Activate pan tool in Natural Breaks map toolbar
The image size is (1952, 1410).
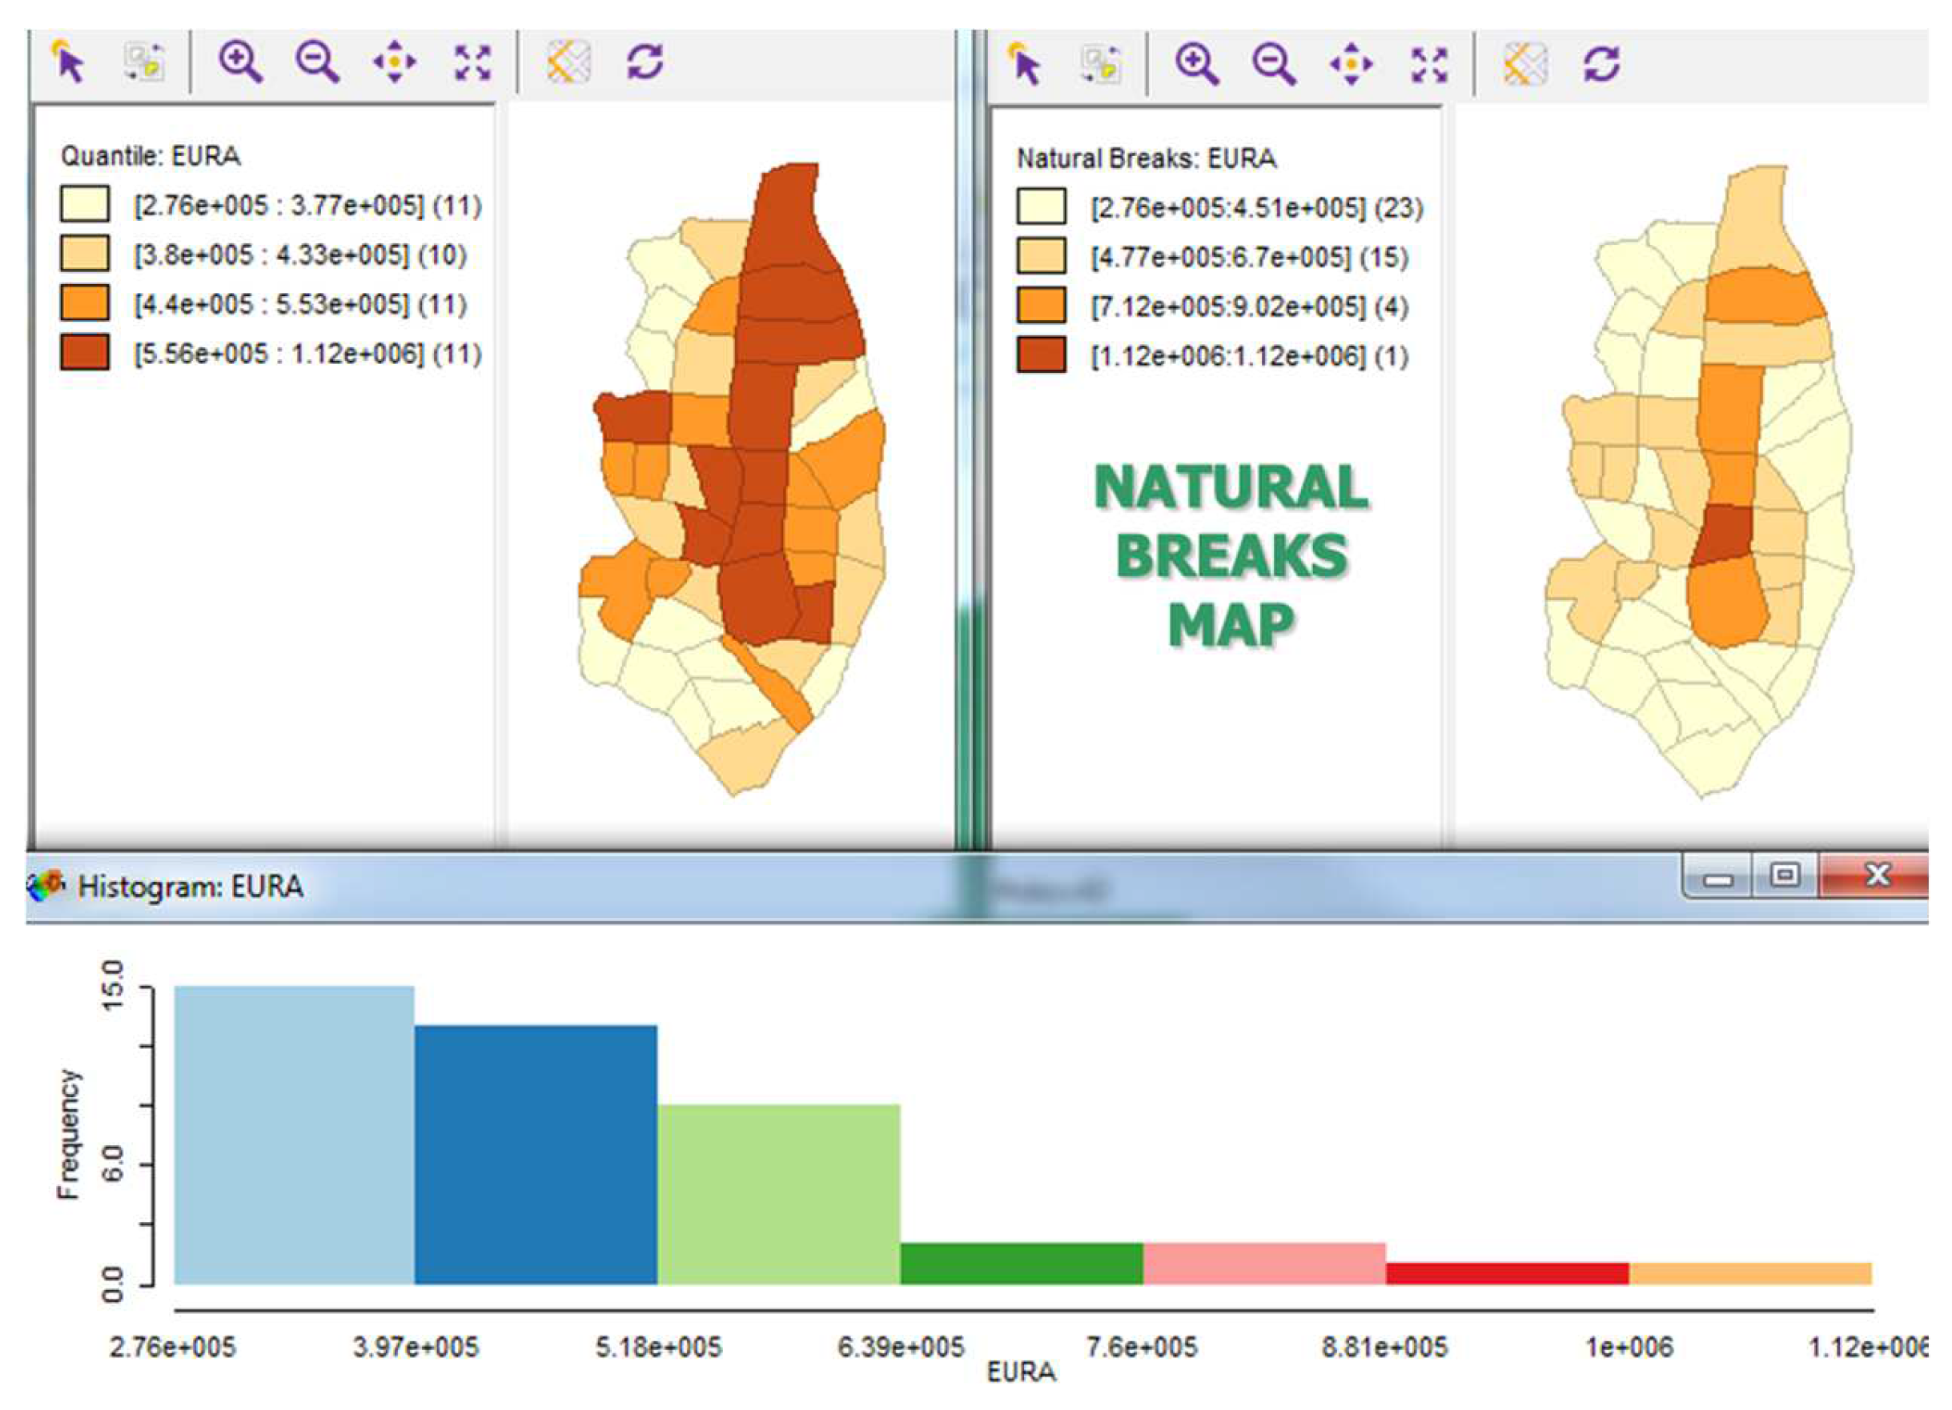[1352, 65]
